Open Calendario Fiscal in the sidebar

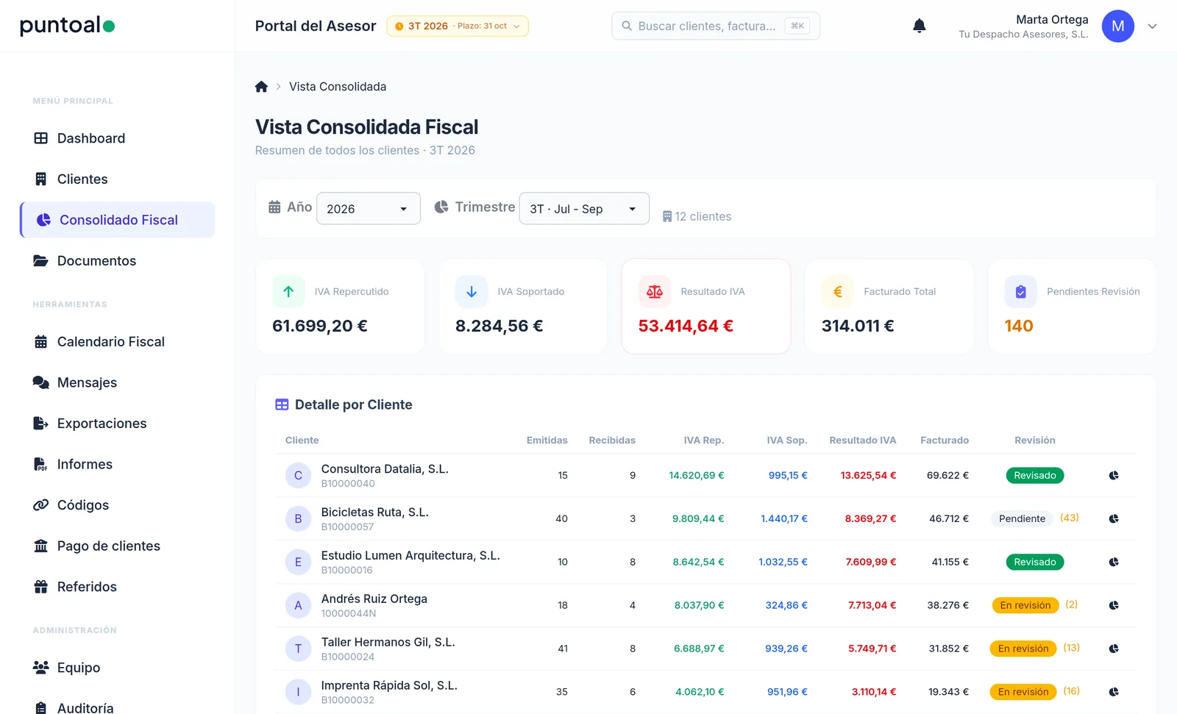point(118,342)
